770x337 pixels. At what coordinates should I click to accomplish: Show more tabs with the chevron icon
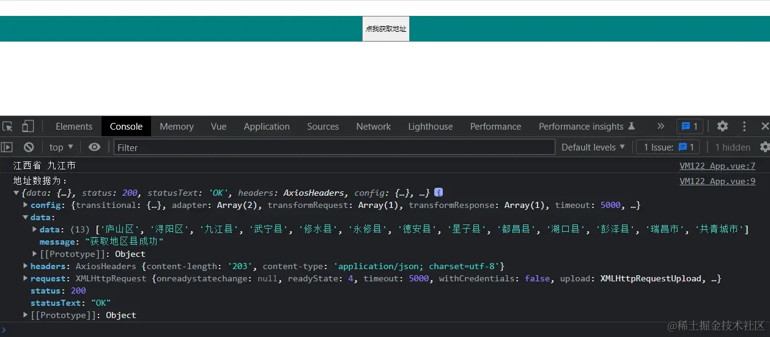(x=661, y=127)
